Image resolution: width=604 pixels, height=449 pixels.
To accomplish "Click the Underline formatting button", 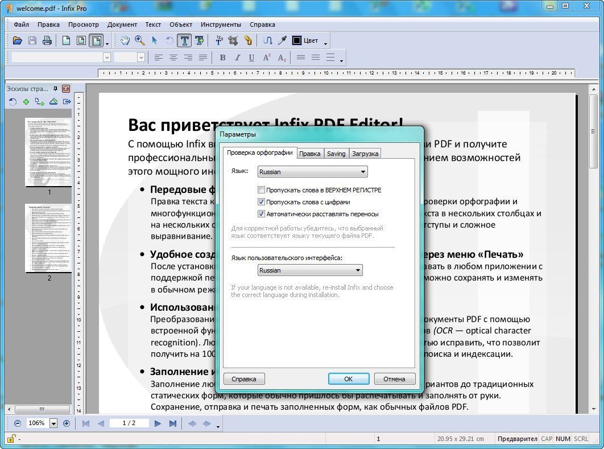I will click(x=251, y=58).
